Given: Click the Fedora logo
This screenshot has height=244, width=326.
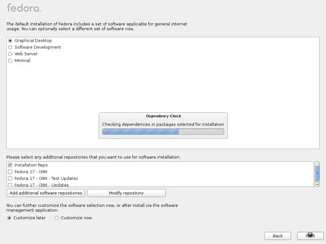Looking at the screenshot, I should [x=24, y=8].
